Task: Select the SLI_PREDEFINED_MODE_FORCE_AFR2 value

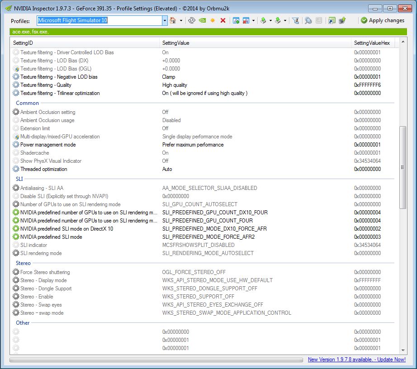Action: [x=208, y=237]
